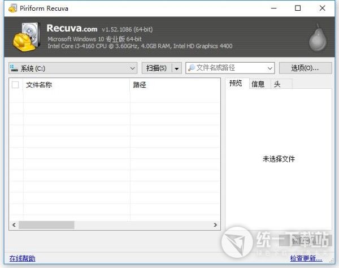Screen dimensions: 339x268
Task: Open the 文件名或路径 filter dropdown arrow
Action: pos(270,68)
